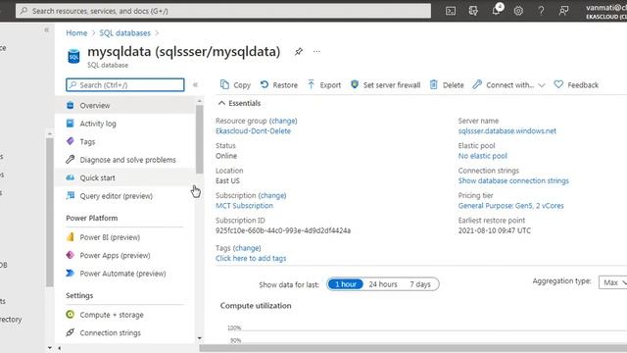
Task: Click the East US location text
Action: 227,180
